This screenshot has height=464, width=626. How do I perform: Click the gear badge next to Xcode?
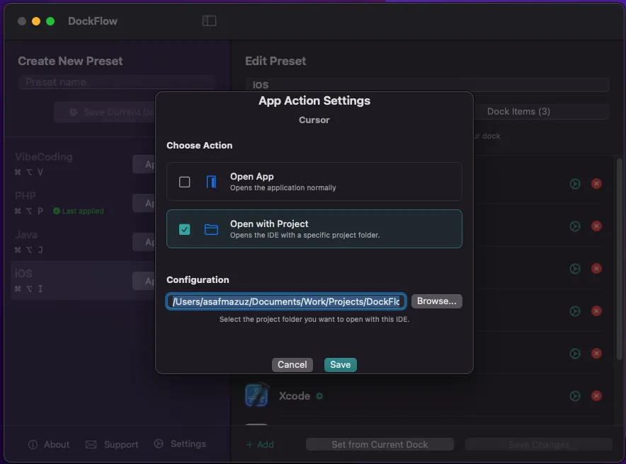pyautogui.click(x=319, y=396)
